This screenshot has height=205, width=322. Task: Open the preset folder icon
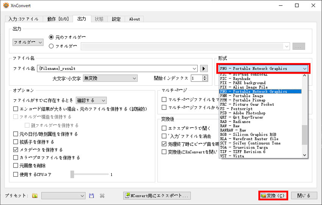(x=35, y=196)
